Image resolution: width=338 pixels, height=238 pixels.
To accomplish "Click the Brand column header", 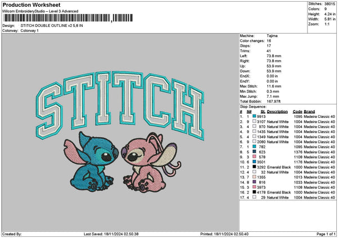I will pyautogui.click(x=310, y=111).
